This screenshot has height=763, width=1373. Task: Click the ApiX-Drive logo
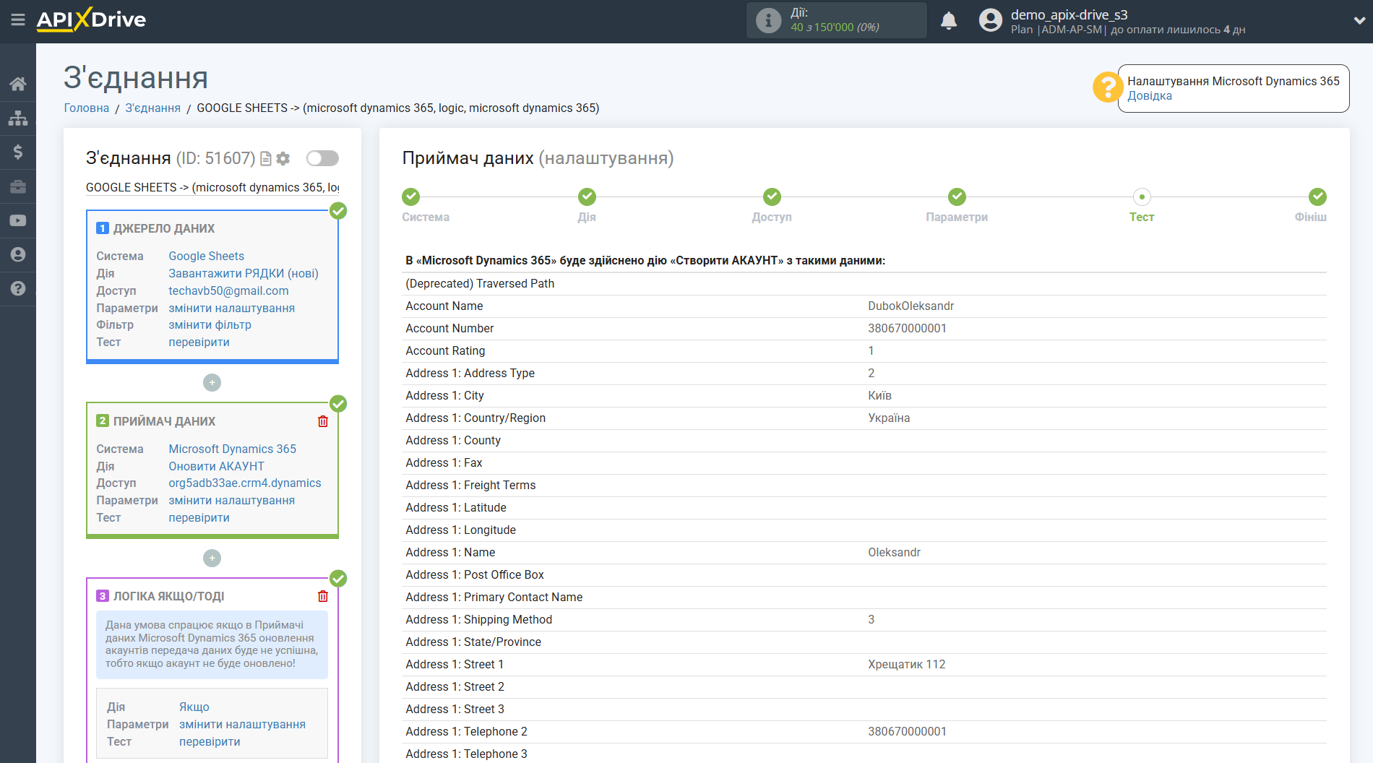(x=92, y=20)
